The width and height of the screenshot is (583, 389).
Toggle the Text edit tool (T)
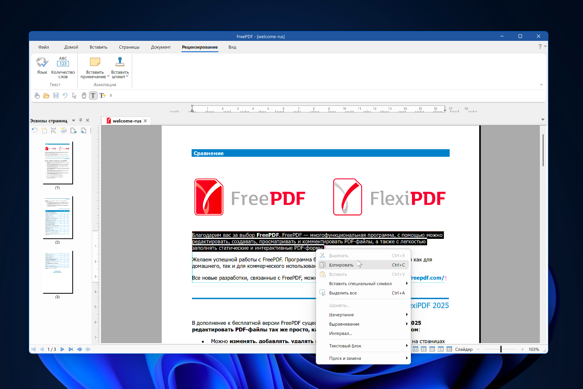93,96
